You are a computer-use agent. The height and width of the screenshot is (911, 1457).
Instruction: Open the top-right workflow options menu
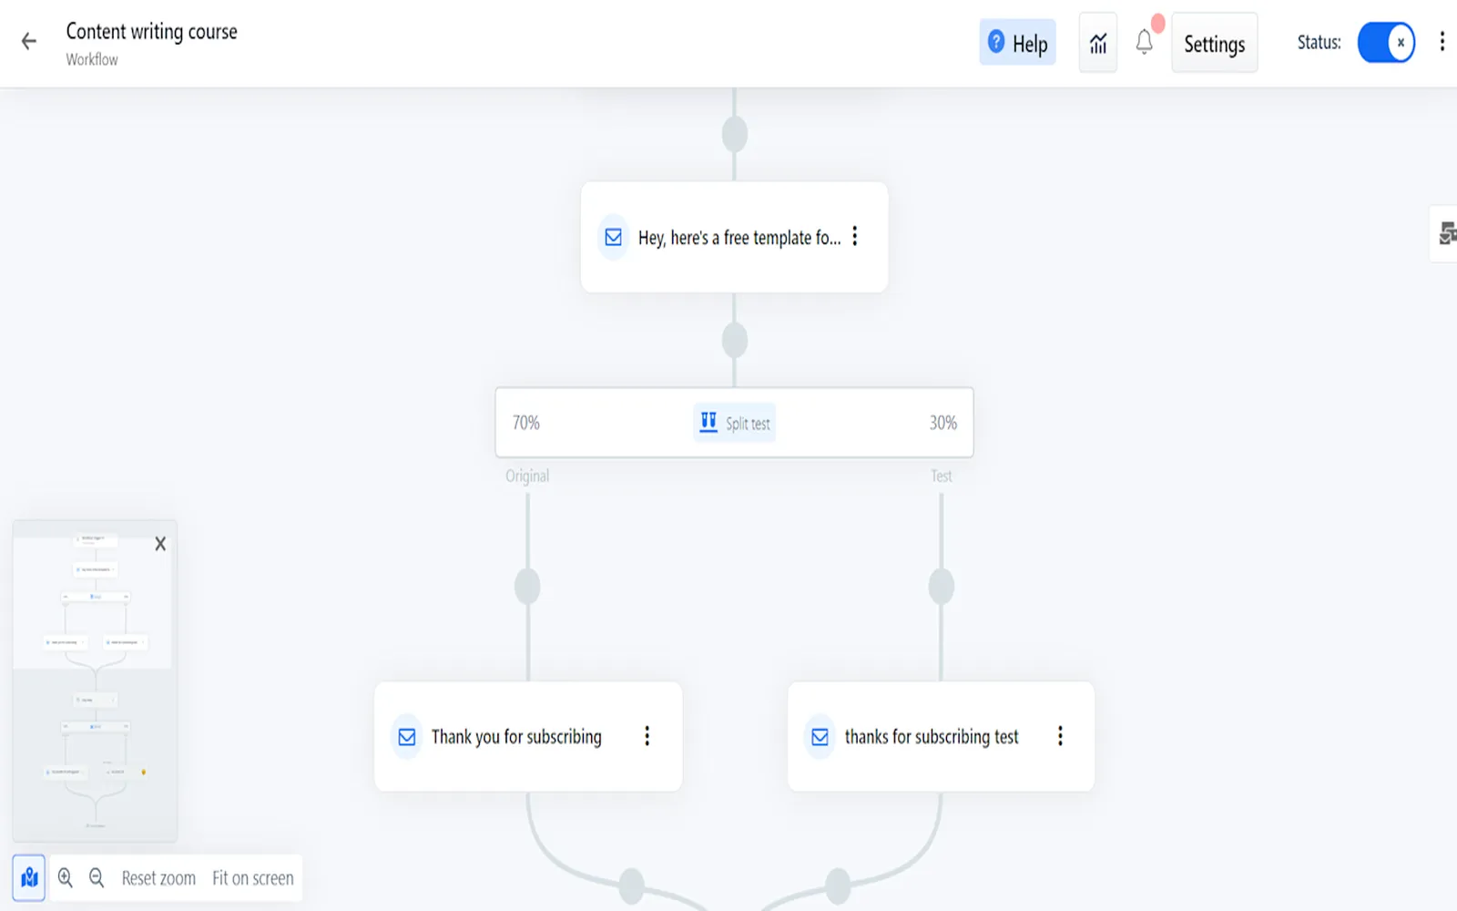1442,42
